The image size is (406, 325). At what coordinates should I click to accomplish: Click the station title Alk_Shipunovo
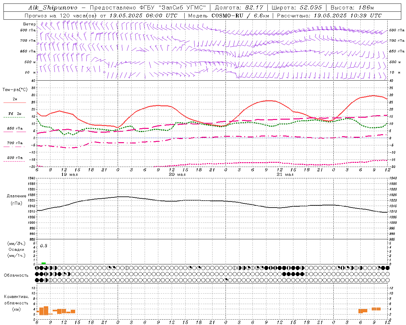tap(53, 8)
